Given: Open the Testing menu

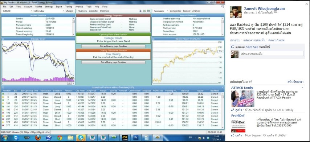Looking at the screenshot, I should point(69,7).
